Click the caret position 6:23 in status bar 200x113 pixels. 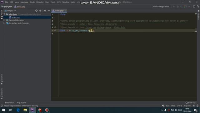pyautogui.click(x=167, y=106)
